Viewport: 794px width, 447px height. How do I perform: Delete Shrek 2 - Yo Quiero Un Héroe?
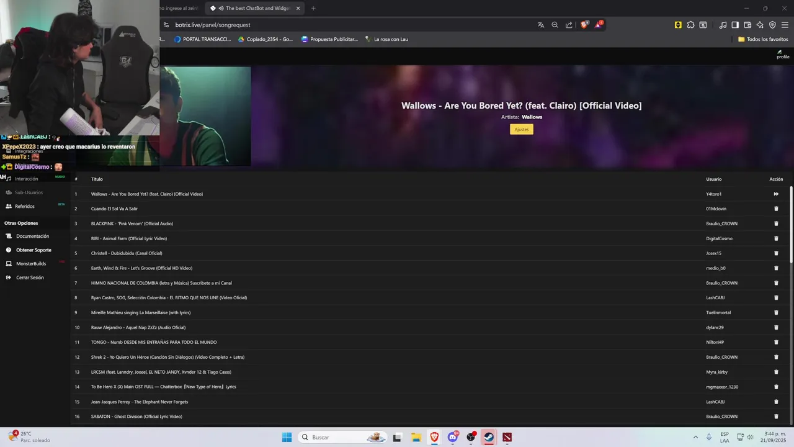point(776,357)
